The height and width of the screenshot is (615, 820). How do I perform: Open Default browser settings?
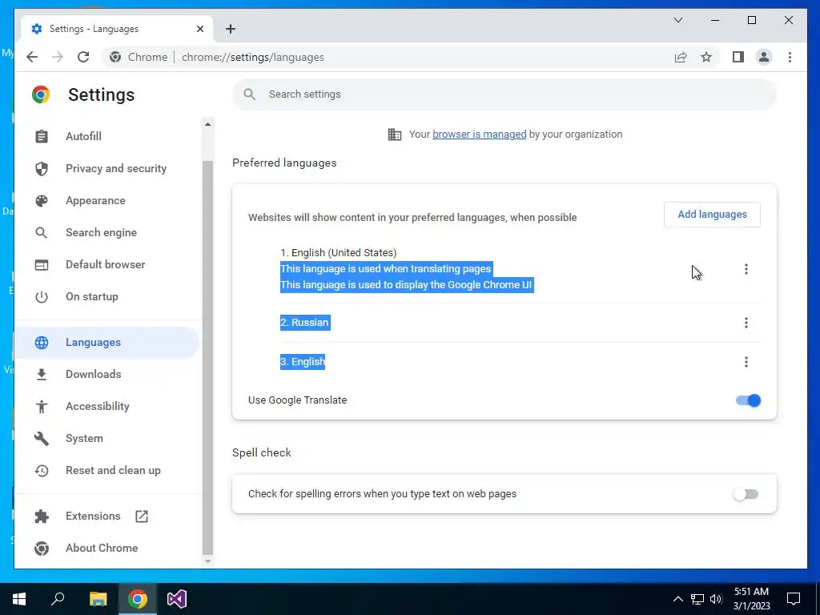pyautogui.click(x=106, y=264)
